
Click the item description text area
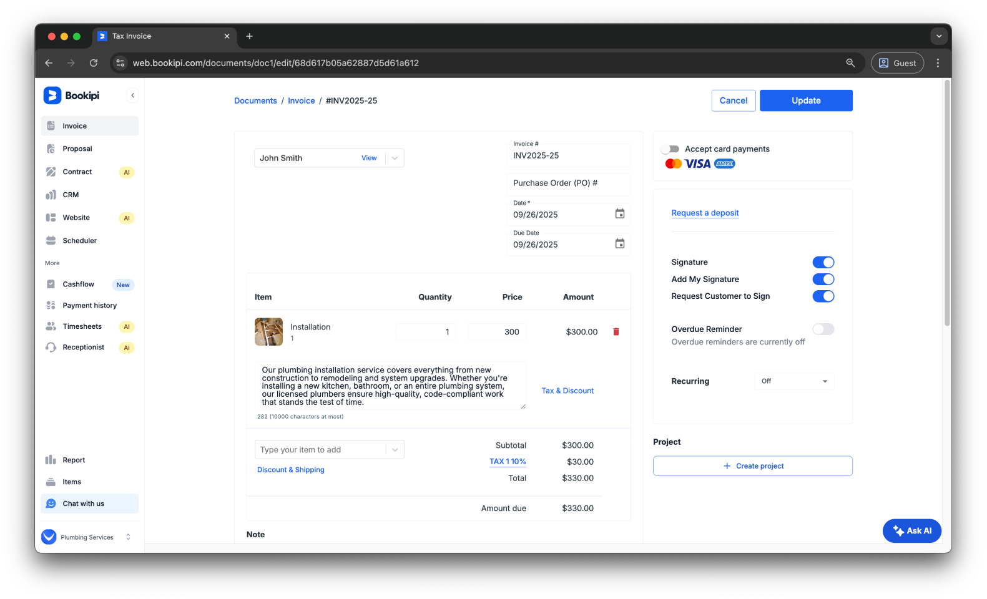[390, 386]
